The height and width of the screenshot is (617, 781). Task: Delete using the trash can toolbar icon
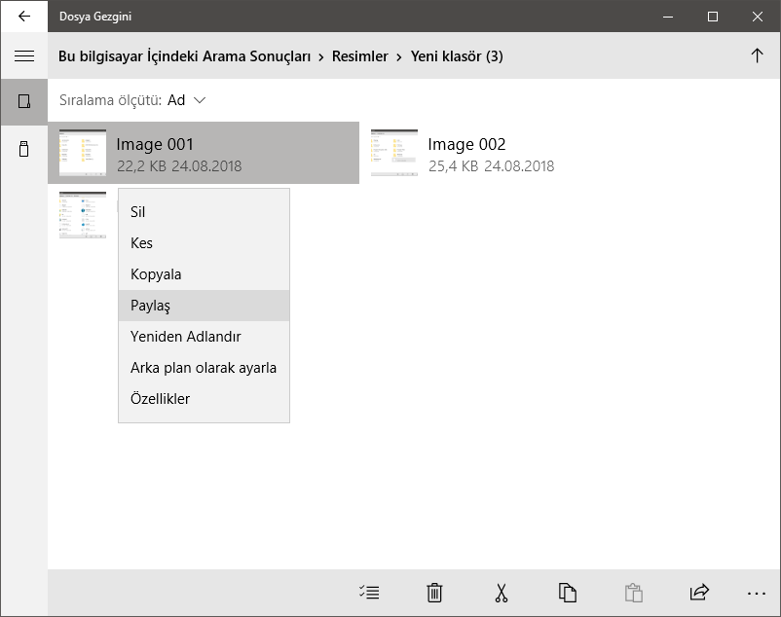point(434,593)
